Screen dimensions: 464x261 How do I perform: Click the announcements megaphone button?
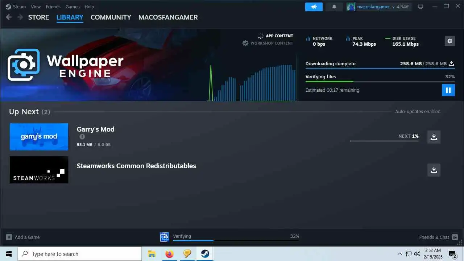click(314, 7)
